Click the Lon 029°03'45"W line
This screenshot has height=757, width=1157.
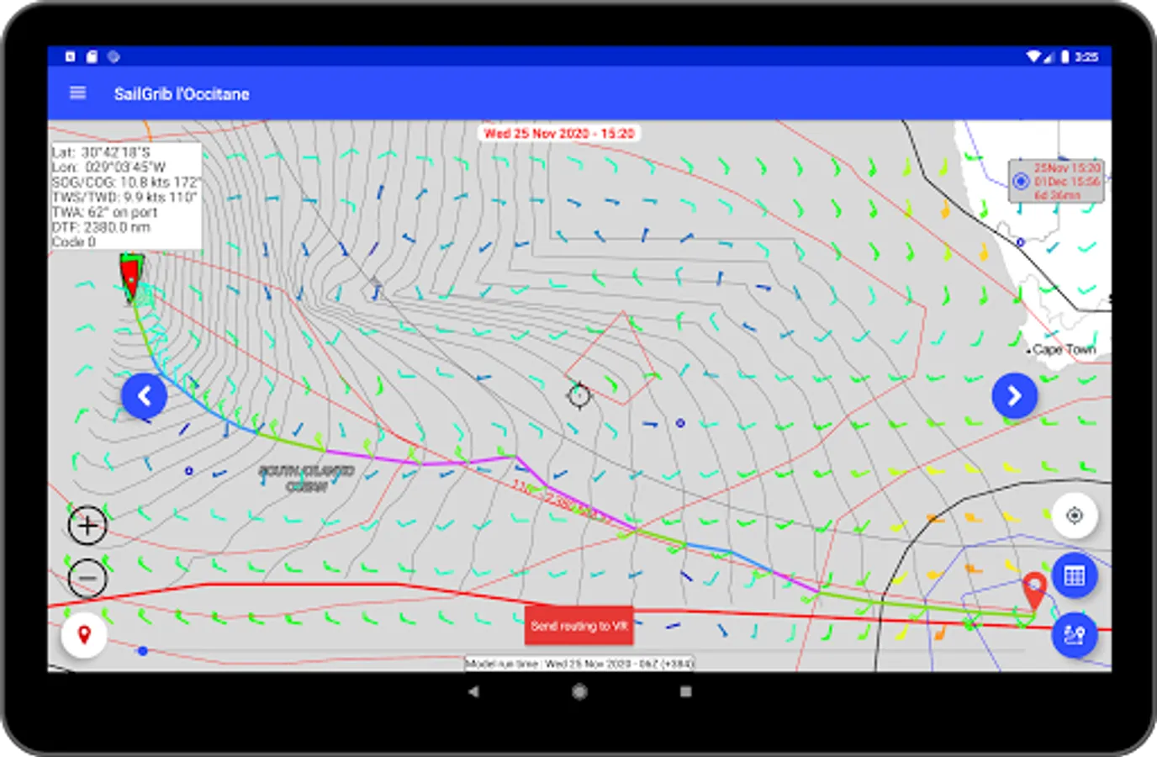pos(109,167)
